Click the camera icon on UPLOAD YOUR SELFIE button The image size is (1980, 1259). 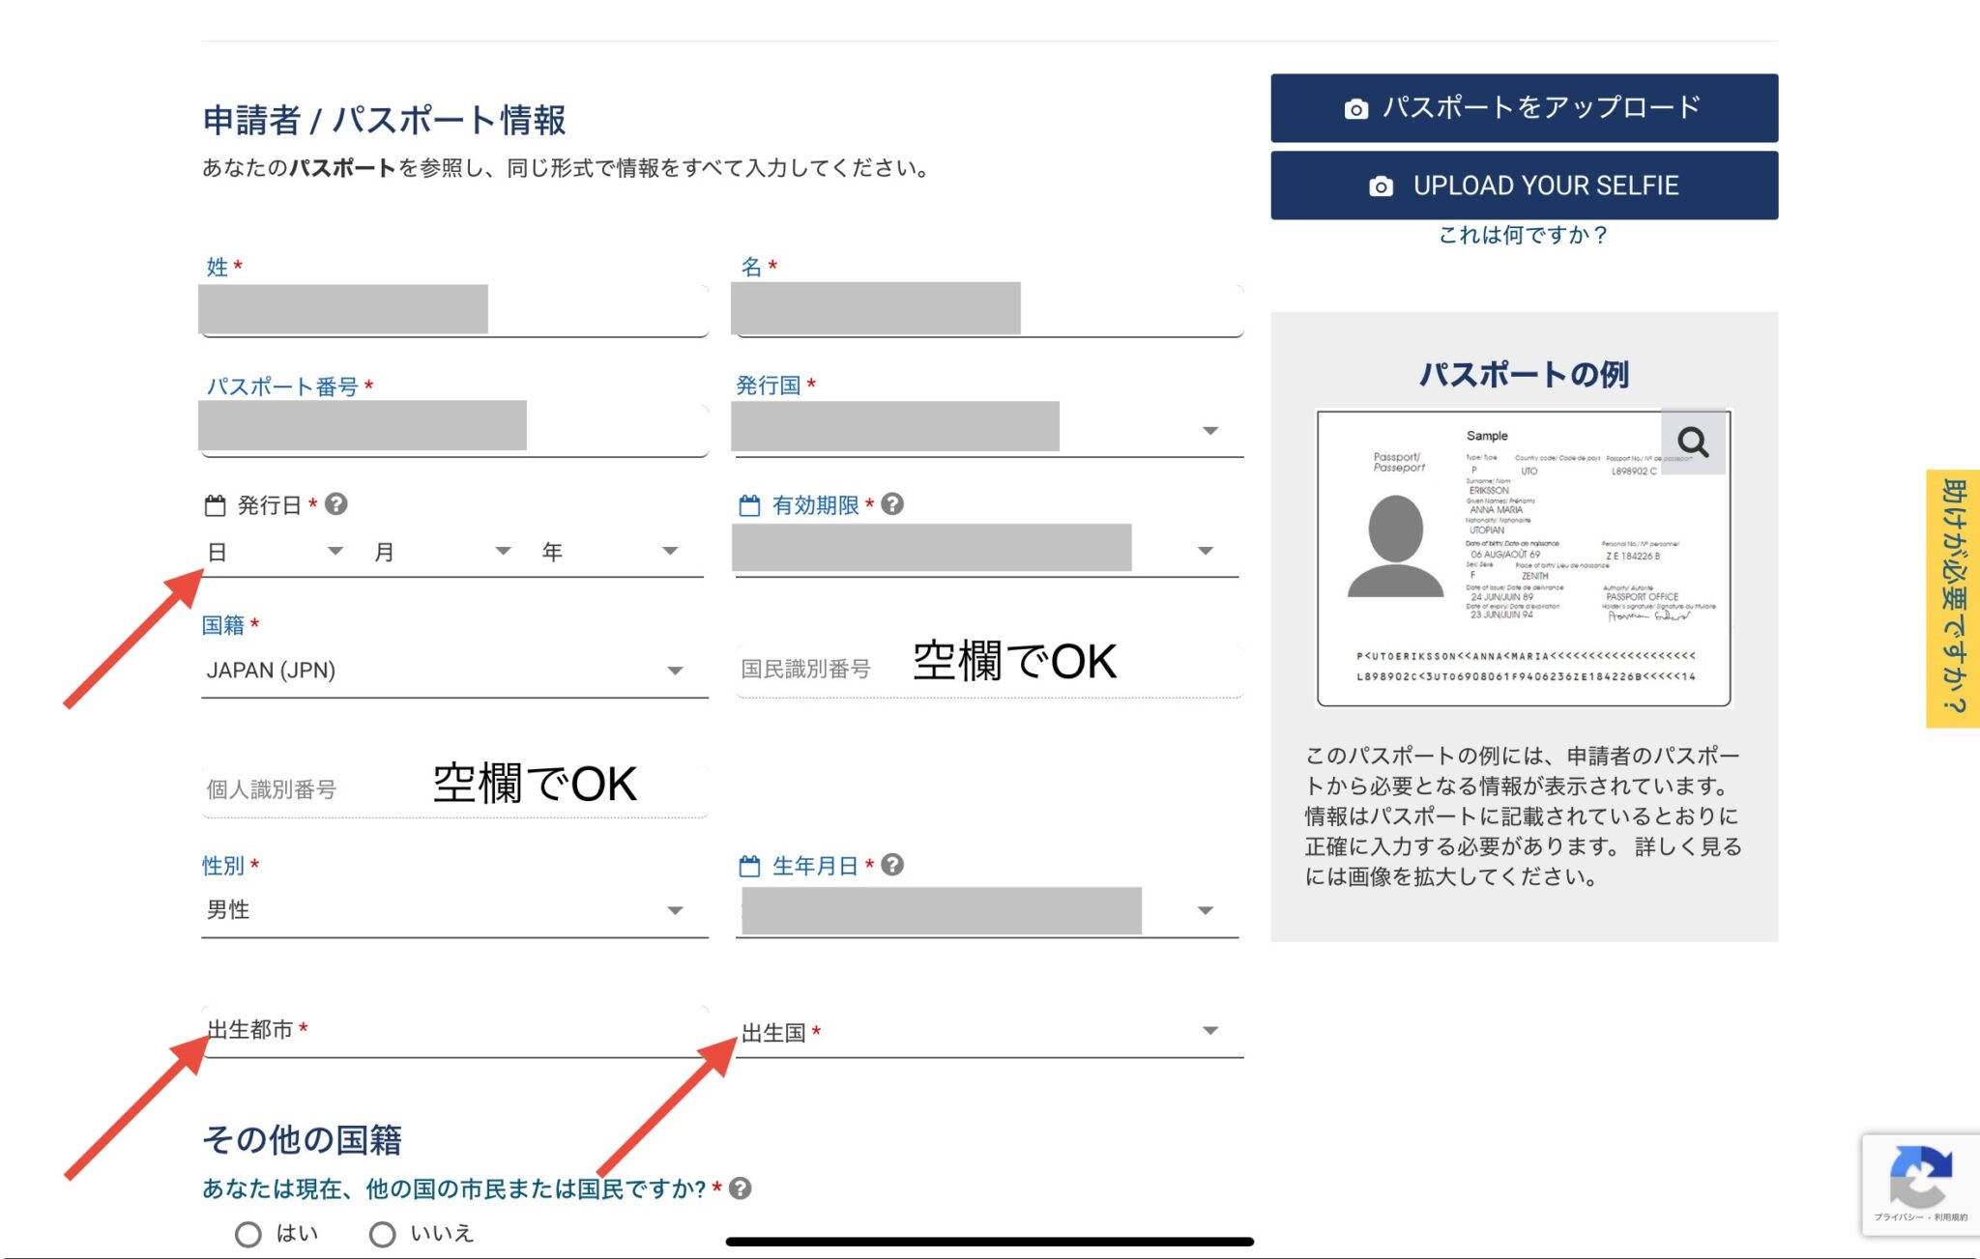1382,186
